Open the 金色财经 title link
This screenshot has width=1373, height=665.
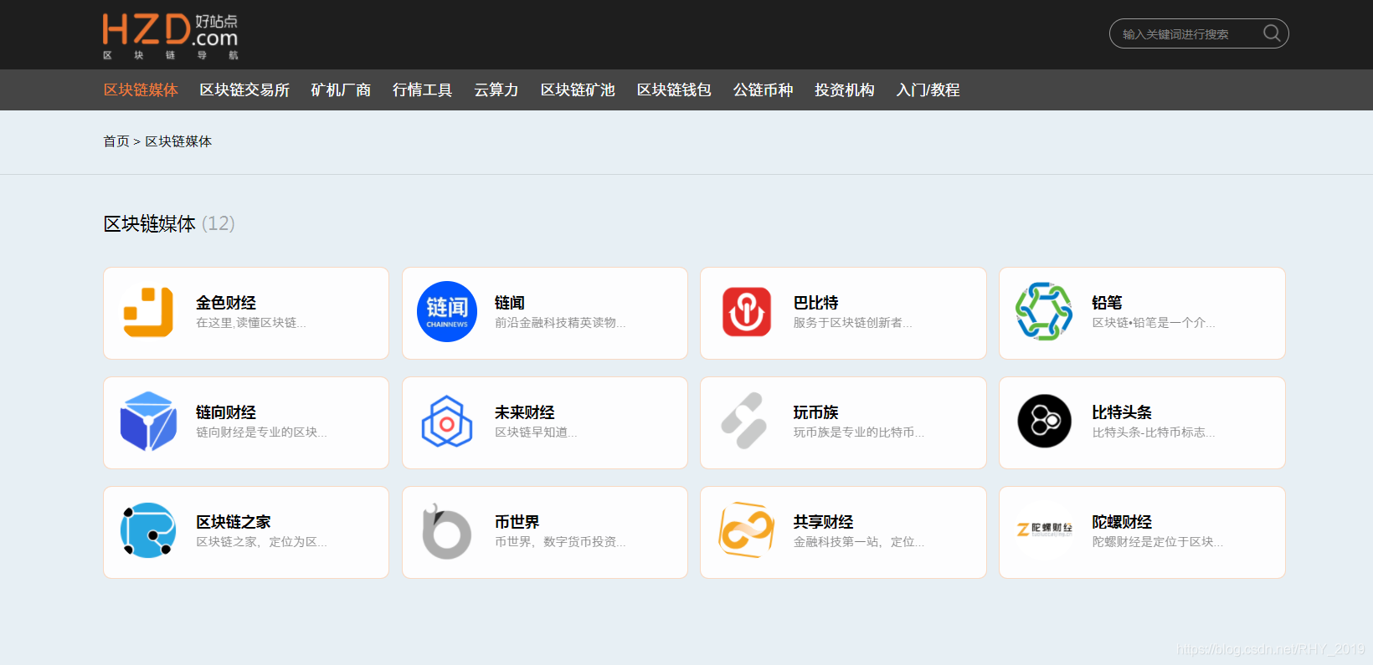tap(226, 303)
